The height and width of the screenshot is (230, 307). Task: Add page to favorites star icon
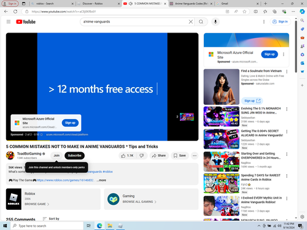244,12
